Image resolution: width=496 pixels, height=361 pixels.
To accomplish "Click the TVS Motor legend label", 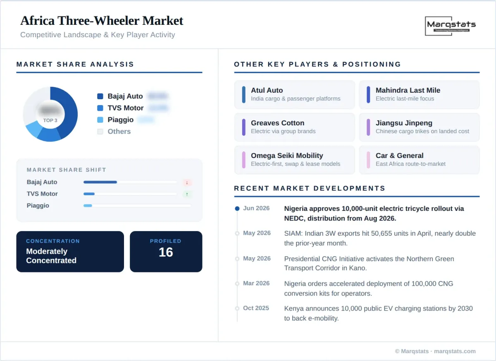I will tap(126, 108).
